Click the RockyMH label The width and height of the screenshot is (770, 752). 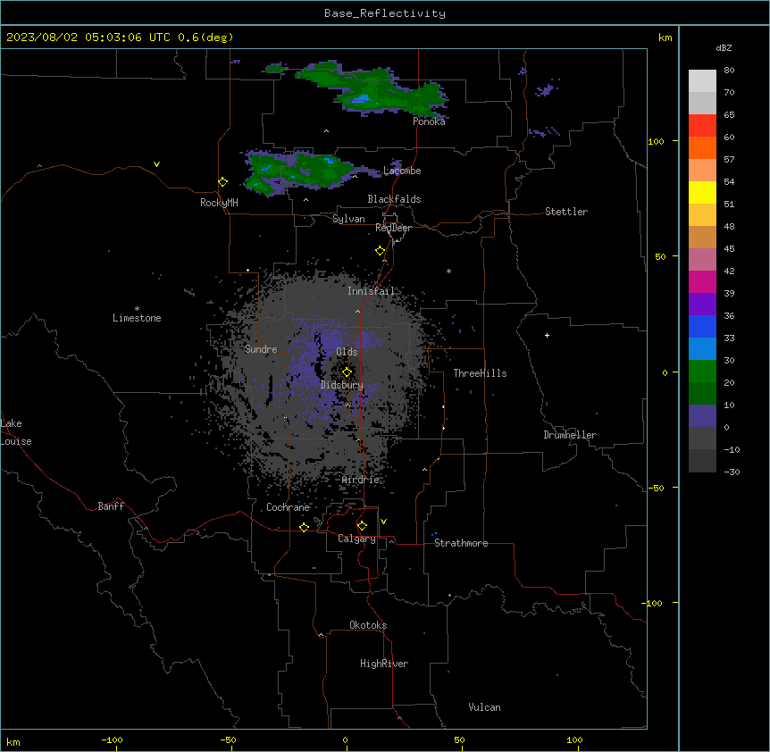click(219, 203)
